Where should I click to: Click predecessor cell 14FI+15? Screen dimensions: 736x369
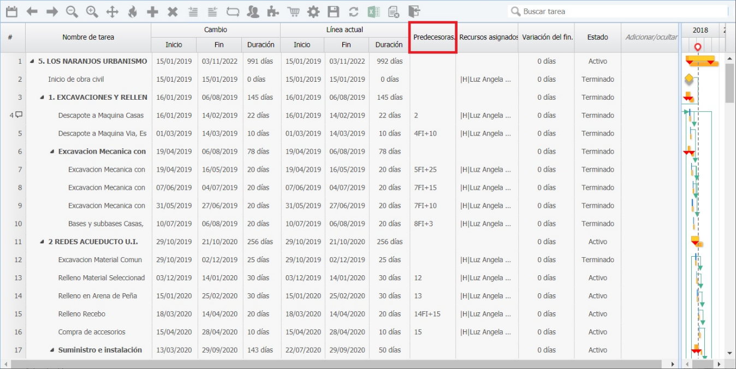pos(428,314)
